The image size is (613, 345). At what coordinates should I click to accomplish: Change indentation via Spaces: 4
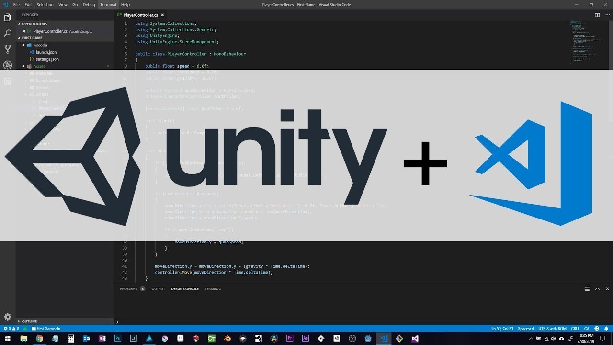[526, 329]
